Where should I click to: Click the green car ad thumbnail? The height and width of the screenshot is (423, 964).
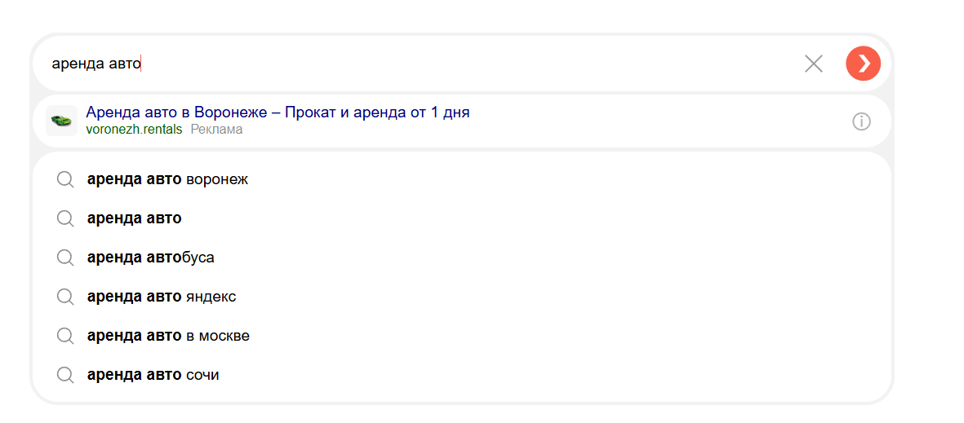pyautogui.click(x=61, y=121)
